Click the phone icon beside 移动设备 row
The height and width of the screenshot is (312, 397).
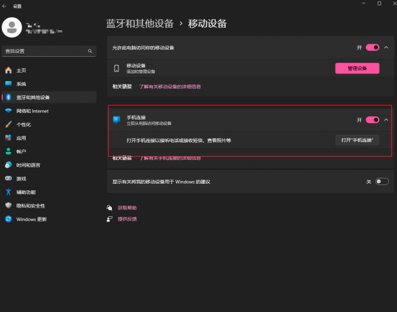(116, 68)
